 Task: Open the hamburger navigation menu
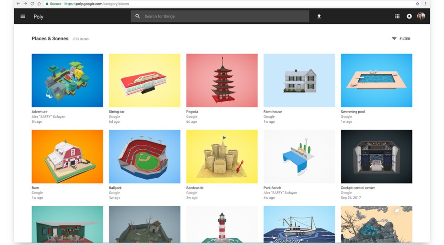point(22,16)
